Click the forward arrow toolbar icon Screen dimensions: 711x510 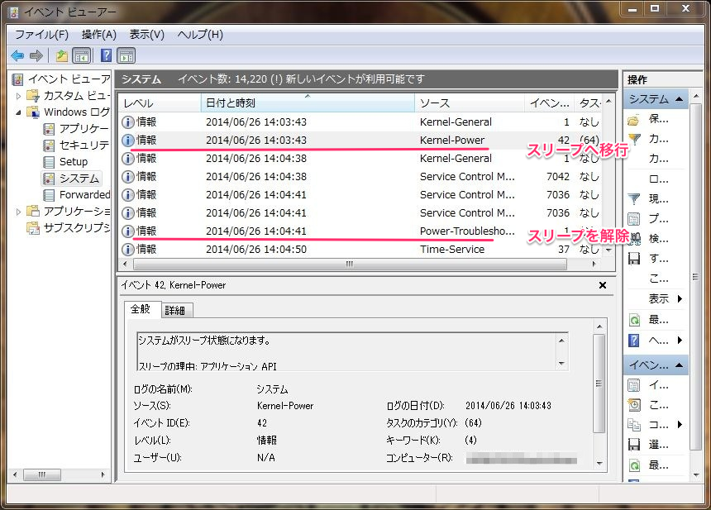click(x=36, y=55)
